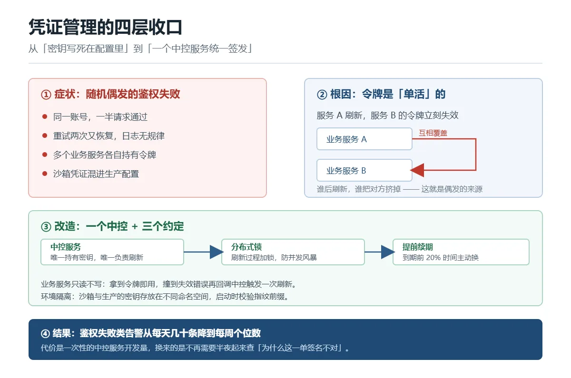Click heading ② 根因：令牌是「单活」的
The height and width of the screenshot is (378, 571).
pos(381,94)
